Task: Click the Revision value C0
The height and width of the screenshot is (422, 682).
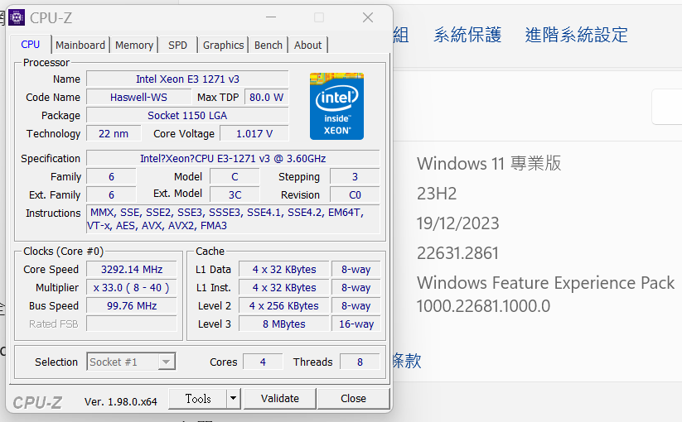Action: 355,195
